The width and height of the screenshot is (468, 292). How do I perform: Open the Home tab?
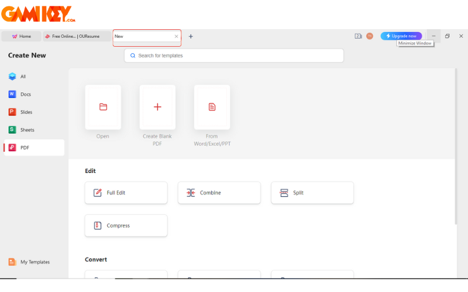point(21,36)
